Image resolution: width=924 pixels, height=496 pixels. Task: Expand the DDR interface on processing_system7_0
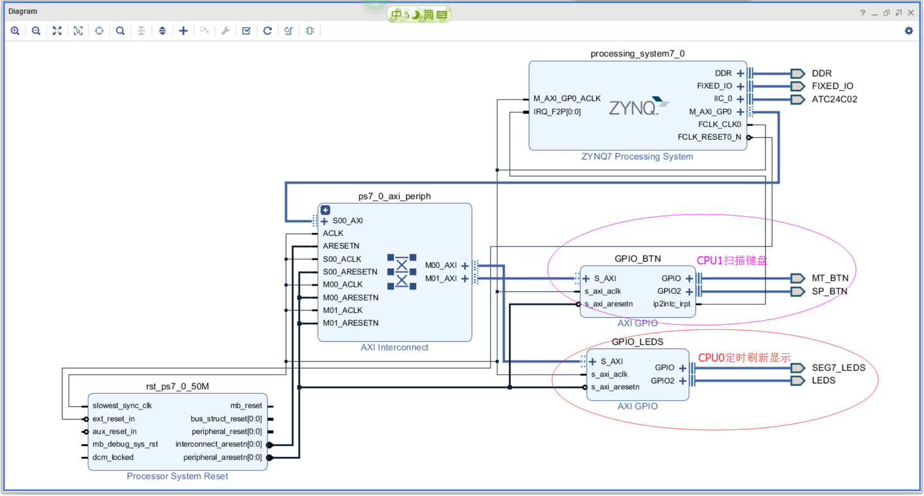click(x=739, y=73)
